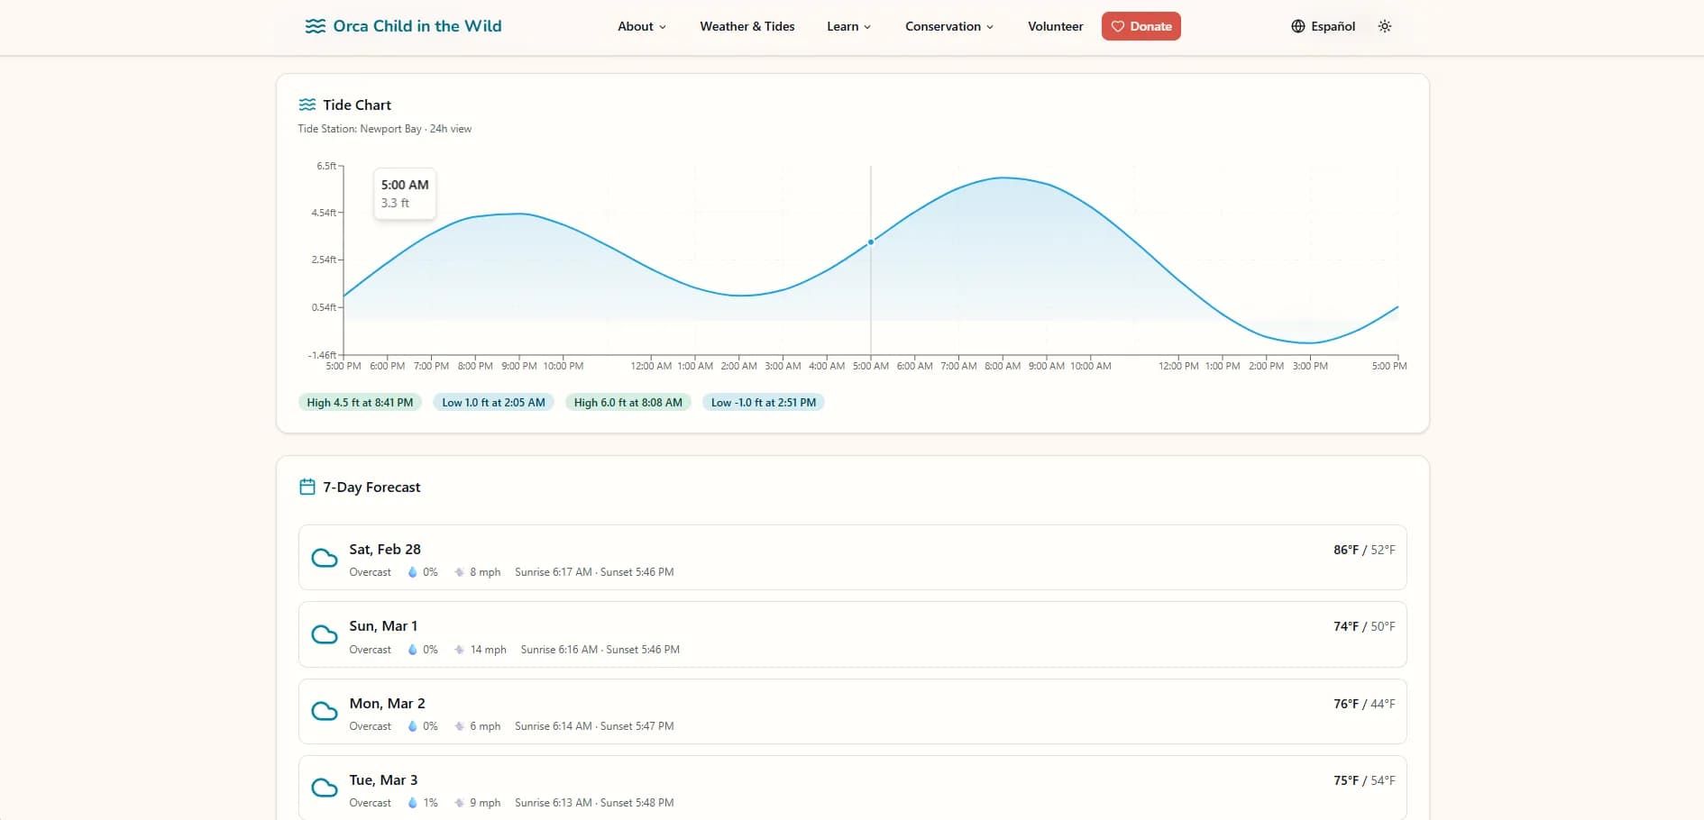Expand the Conservation dropdown menu
The width and height of the screenshot is (1704, 820).
click(948, 26)
